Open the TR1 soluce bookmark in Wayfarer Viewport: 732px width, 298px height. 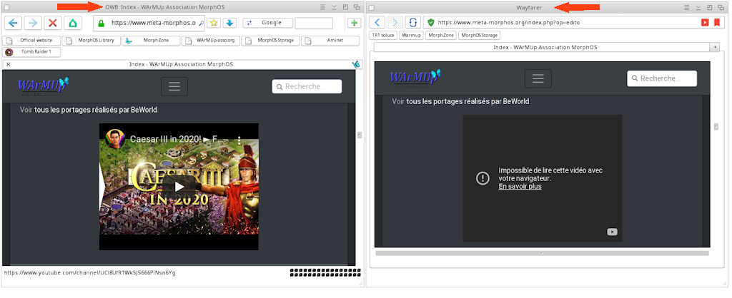coord(383,36)
